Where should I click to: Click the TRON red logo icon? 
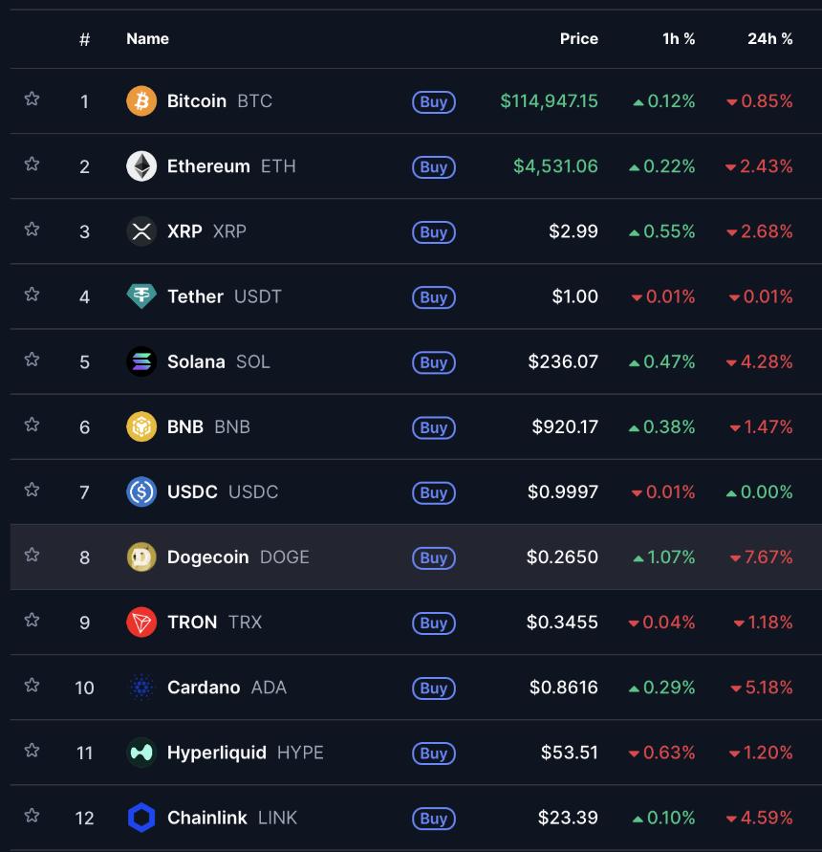[141, 623]
